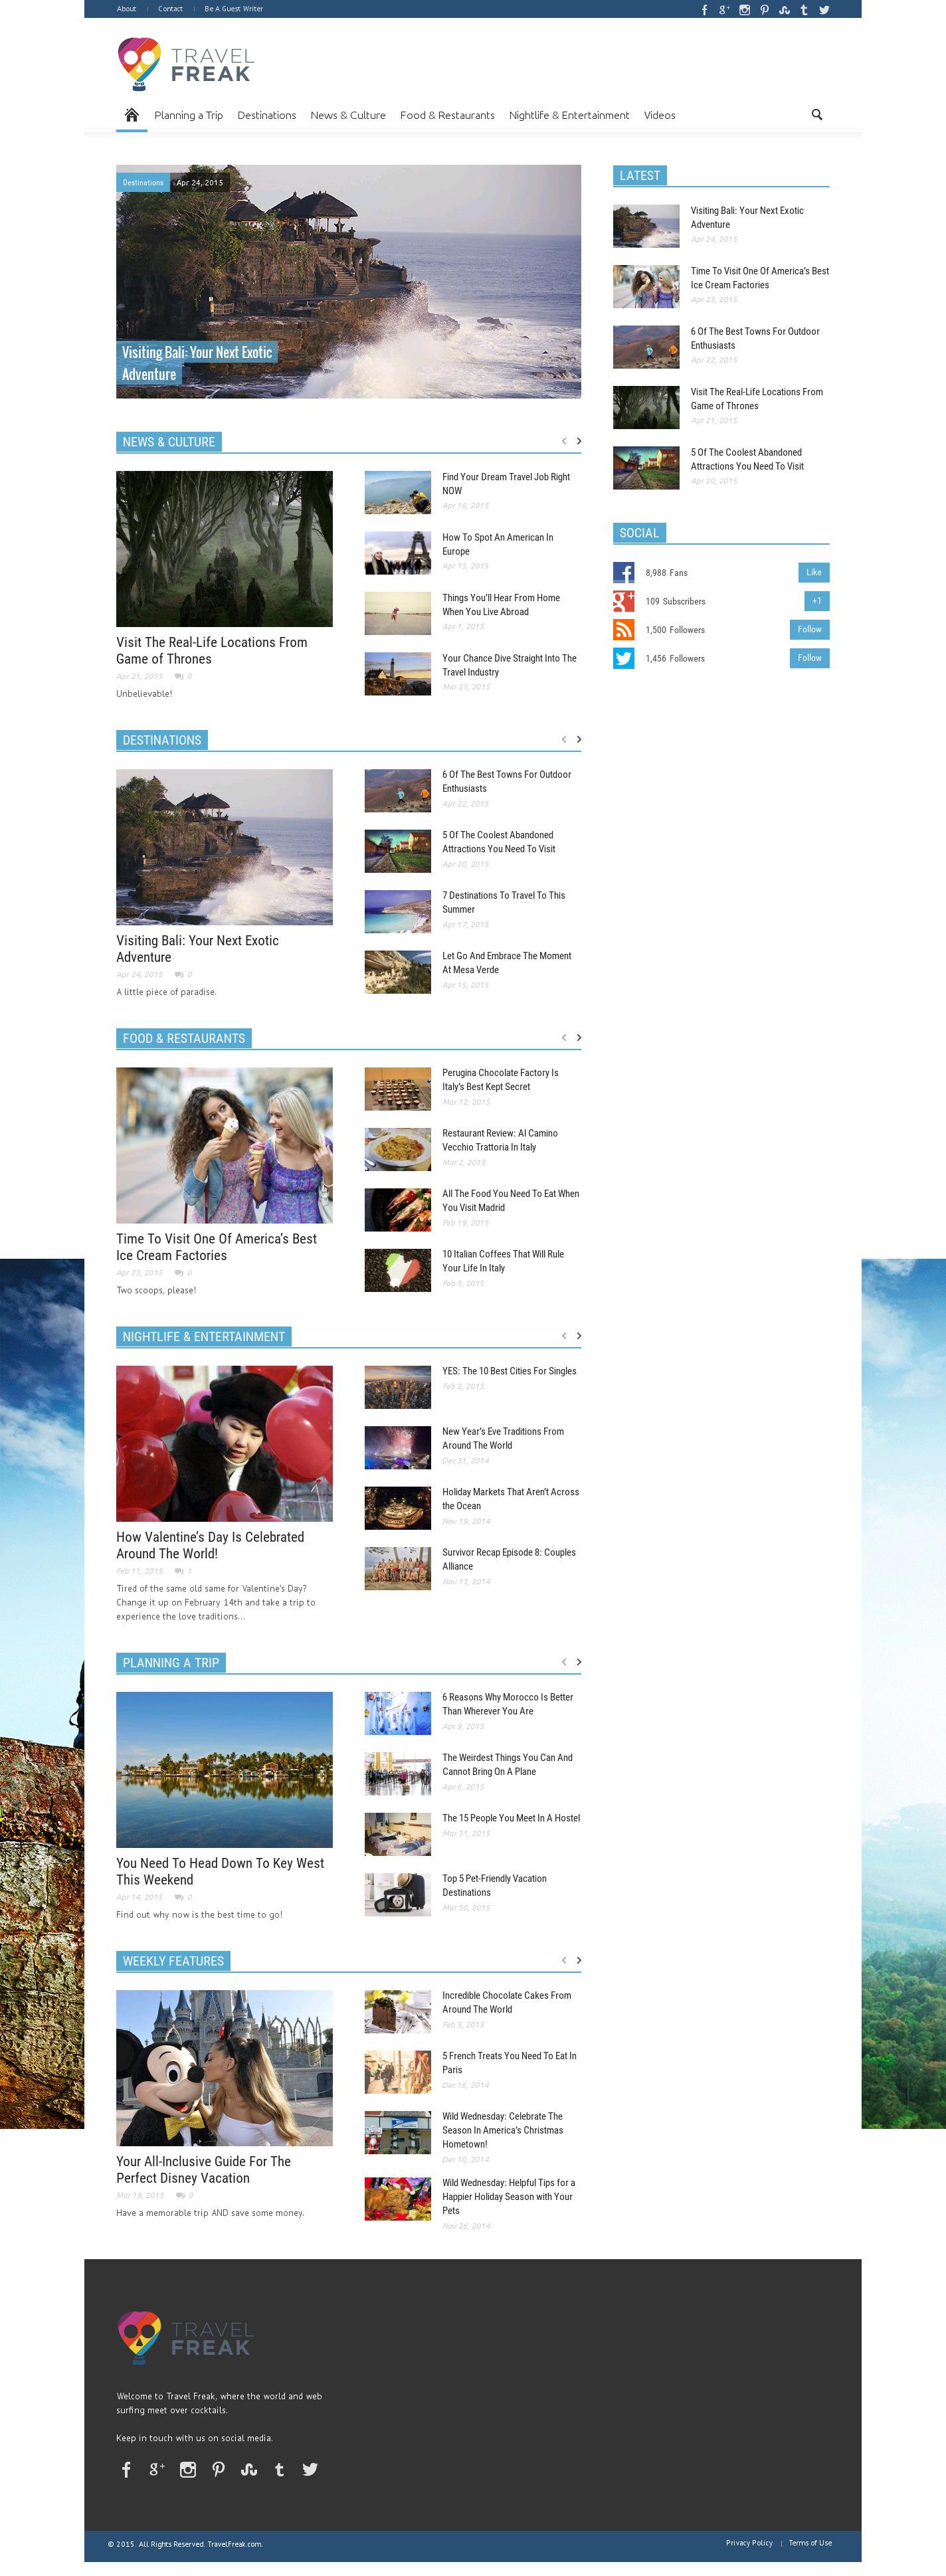The image size is (946, 2576).
Task: Open the Planning a Trip menu
Action: click(x=188, y=115)
